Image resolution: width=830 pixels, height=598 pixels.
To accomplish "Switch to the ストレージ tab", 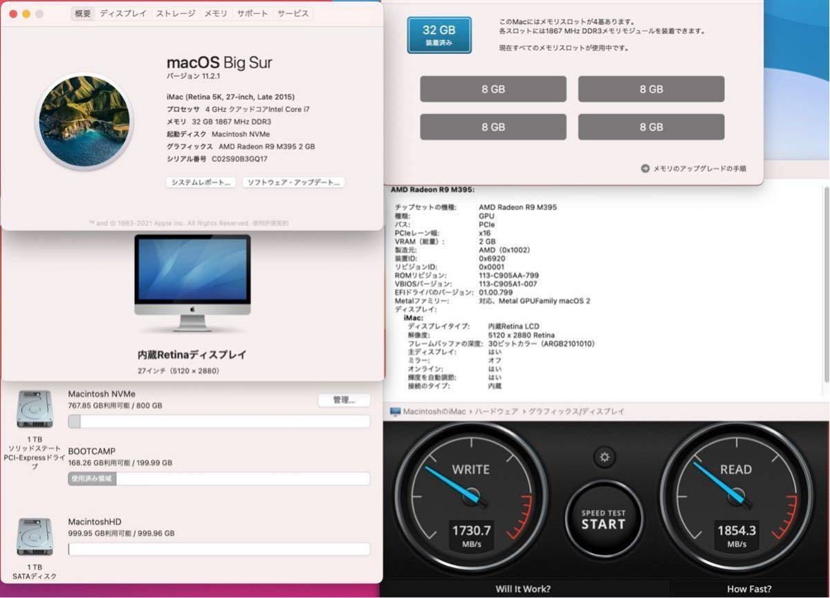I will [x=176, y=14].
